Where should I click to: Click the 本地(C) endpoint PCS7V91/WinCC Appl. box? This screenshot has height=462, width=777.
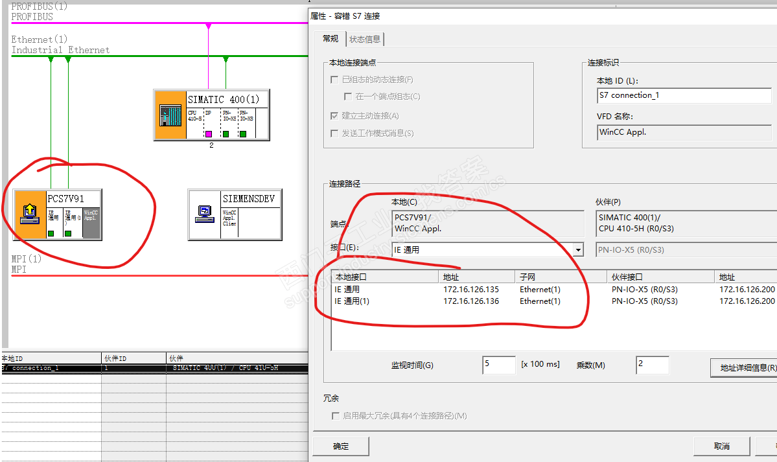click(487, 223)
